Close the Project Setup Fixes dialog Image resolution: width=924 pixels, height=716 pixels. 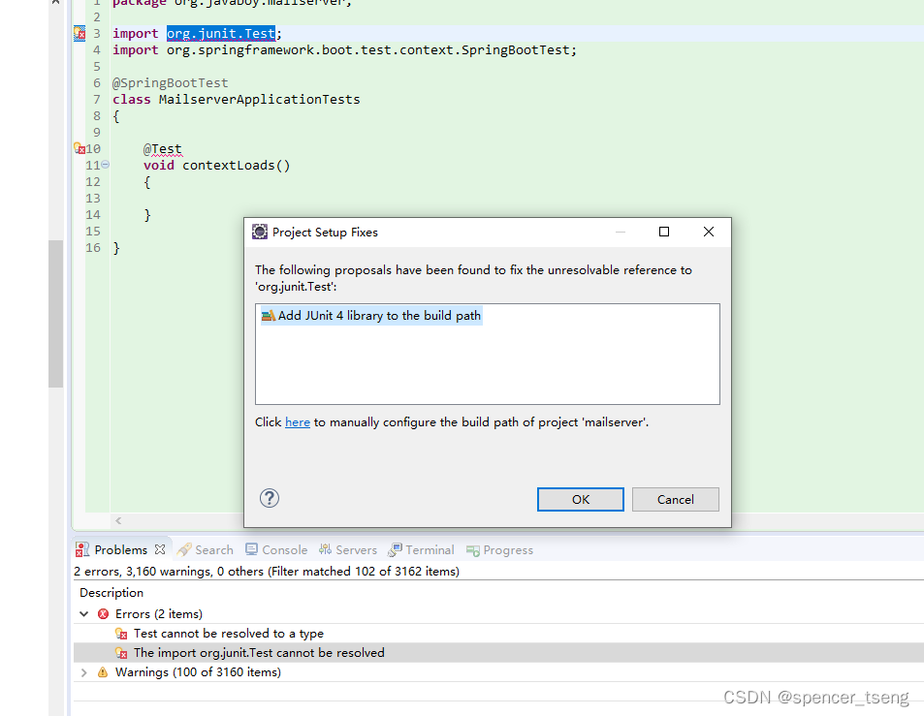click(709, 232)
